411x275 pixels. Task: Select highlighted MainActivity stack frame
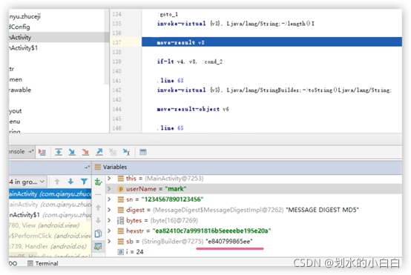click(x=50, y=194)
